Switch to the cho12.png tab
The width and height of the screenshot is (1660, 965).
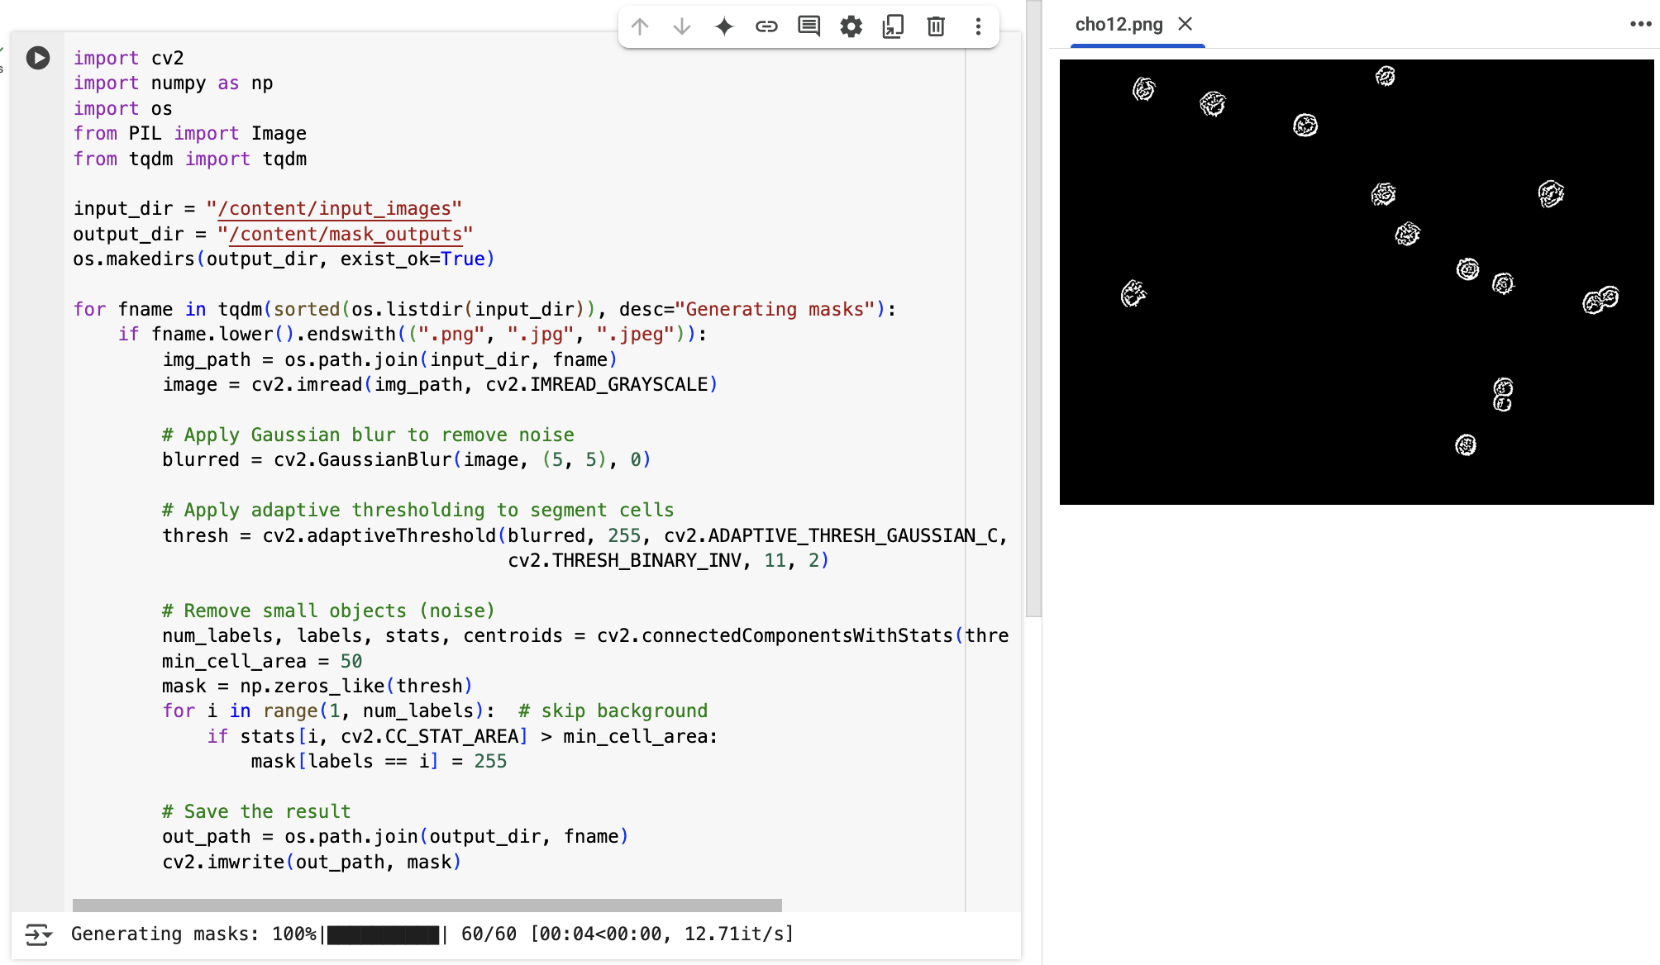[1119, 25]
